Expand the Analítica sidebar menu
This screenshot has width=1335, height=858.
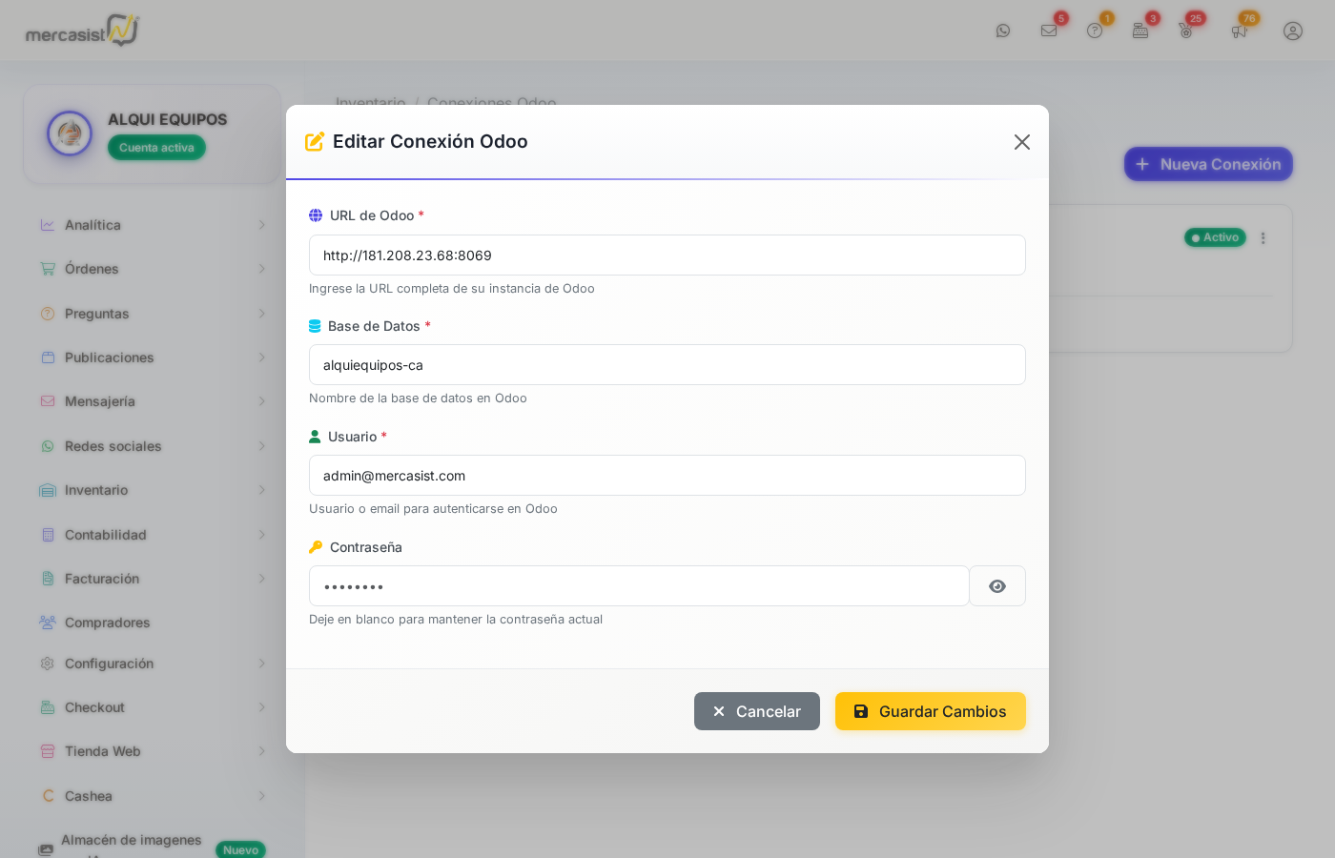pos(92,225)
